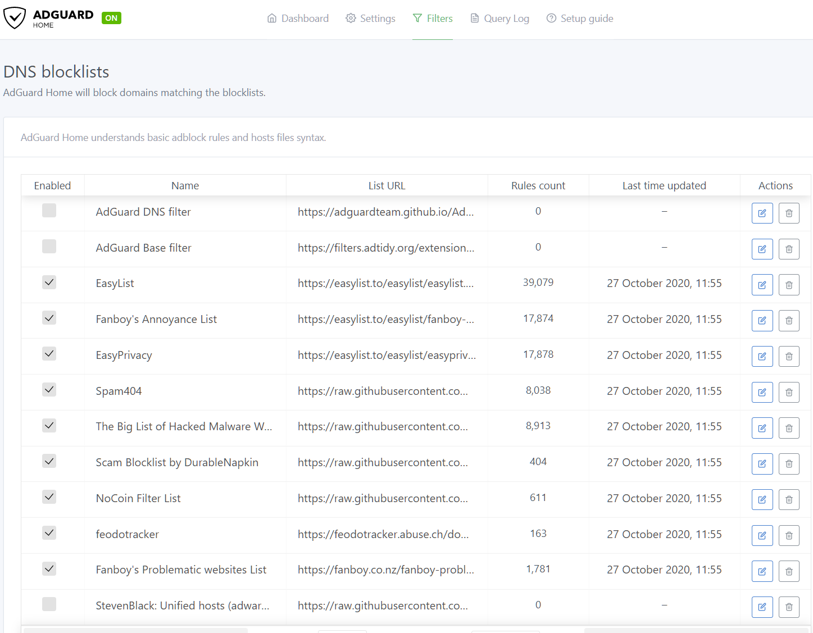Open the EasyList filter URL link
This screenshot has width=813, height=633.
point(386,284)
